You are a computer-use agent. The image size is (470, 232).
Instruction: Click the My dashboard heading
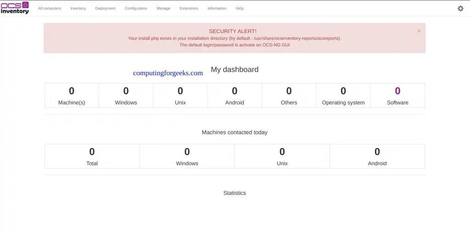235,69
